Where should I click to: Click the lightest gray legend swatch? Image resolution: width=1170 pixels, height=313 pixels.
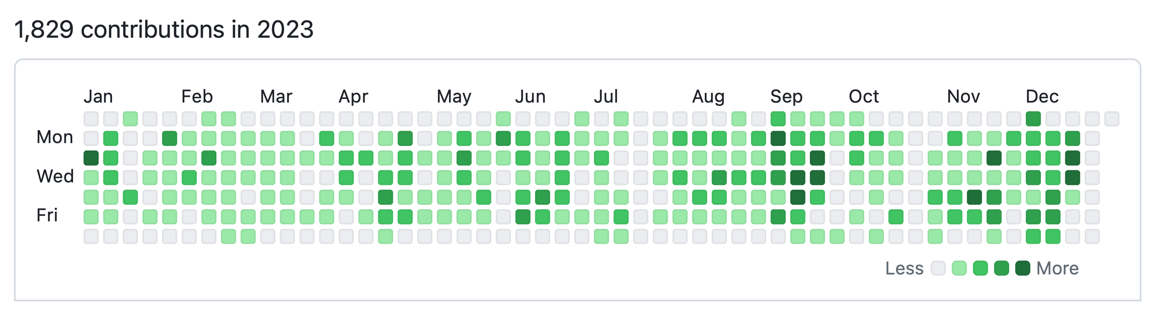(x=938, y=268)
